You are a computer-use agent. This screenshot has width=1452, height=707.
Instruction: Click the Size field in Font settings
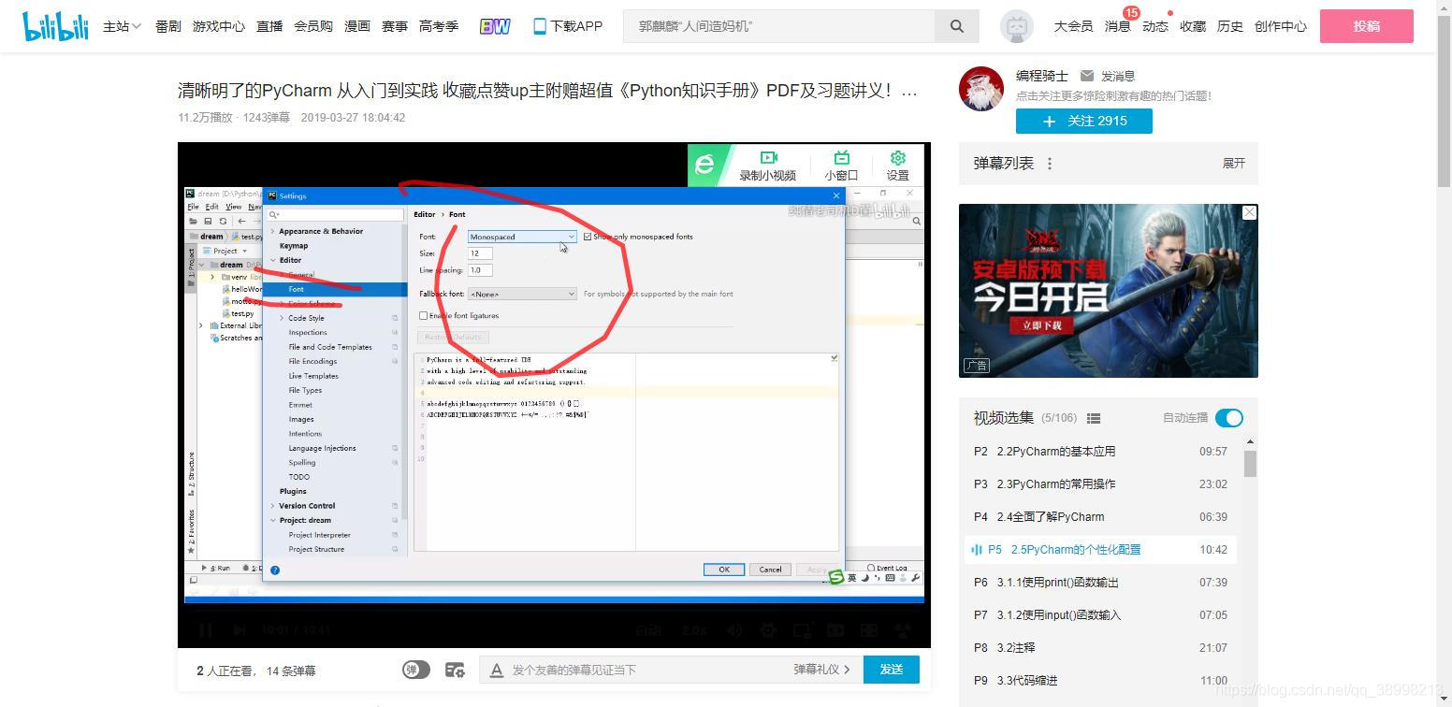point(480,253)
